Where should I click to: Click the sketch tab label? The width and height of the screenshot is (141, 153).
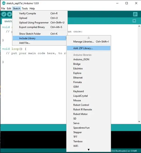point(8,21)
